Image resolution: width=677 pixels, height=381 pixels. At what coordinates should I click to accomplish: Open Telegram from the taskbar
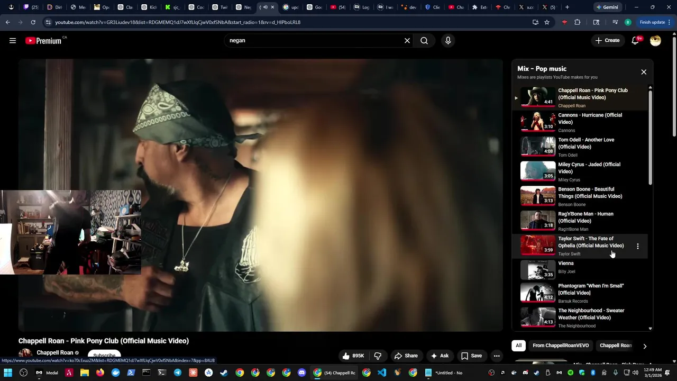coord(177,373)
